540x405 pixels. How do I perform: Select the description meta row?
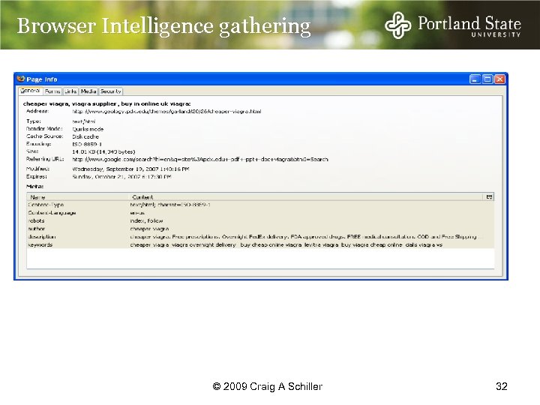pos(260,237)
